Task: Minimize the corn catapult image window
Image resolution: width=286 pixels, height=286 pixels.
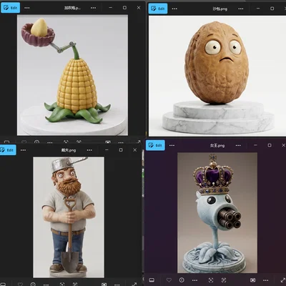Action: (110, 8)
